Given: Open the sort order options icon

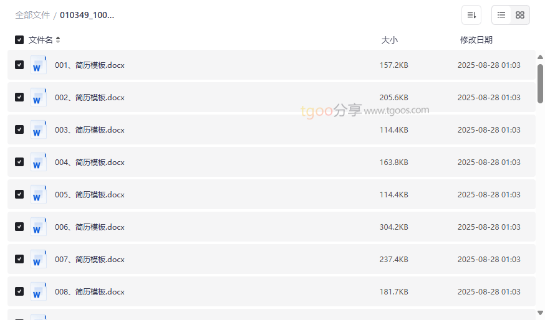Looking at the screenshot, I should (x=471, y=15).
